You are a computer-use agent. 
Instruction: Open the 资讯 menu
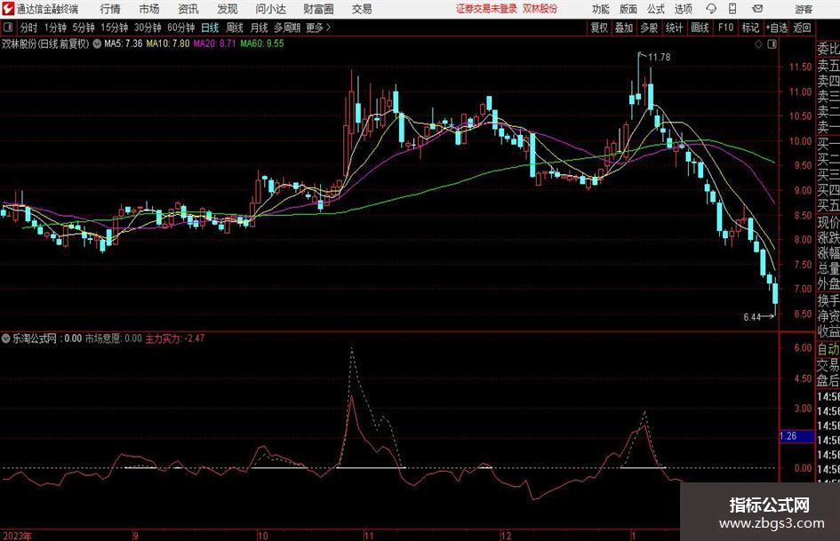(x=188, y=9)
